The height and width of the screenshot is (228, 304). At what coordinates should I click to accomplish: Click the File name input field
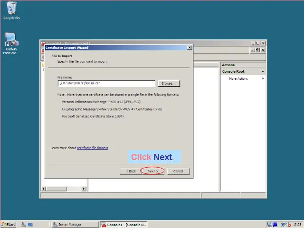click(105, 83)
